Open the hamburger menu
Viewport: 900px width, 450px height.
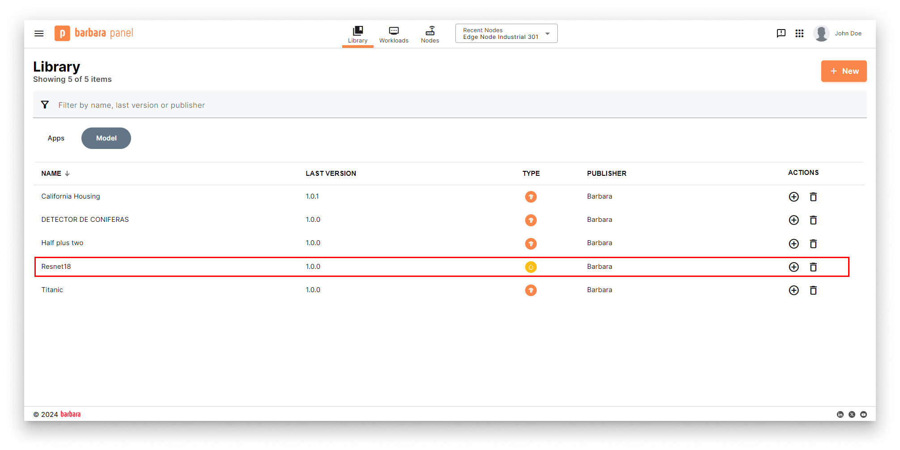coord(39,34)
